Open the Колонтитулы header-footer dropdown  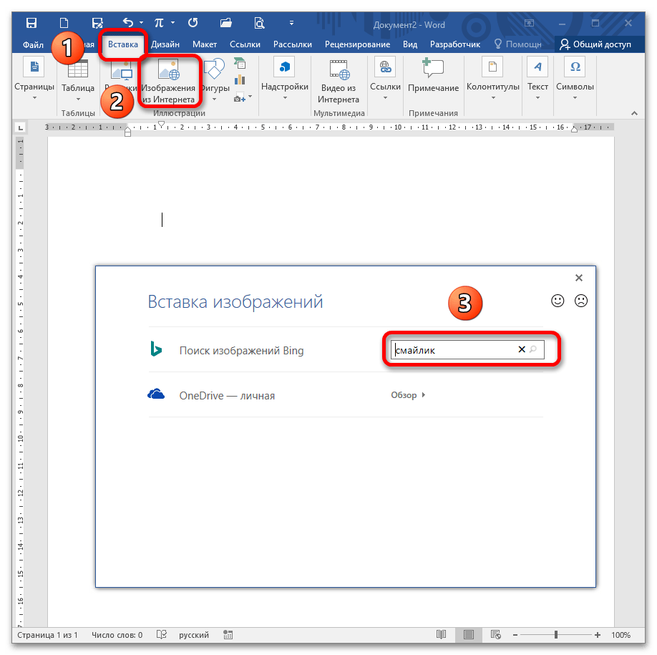click(x=492, y=79)
